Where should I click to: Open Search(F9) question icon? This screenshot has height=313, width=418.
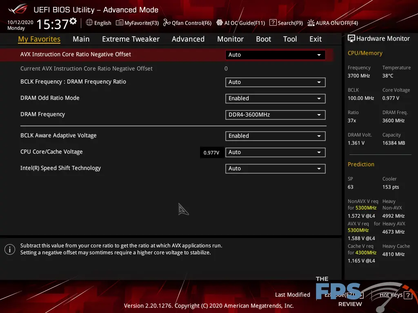click(x=273, y=23)
